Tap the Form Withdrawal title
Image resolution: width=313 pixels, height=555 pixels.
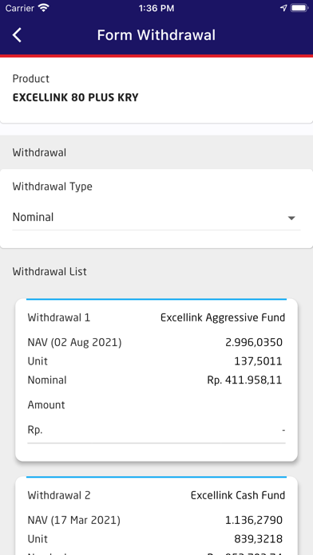(156, 35)
